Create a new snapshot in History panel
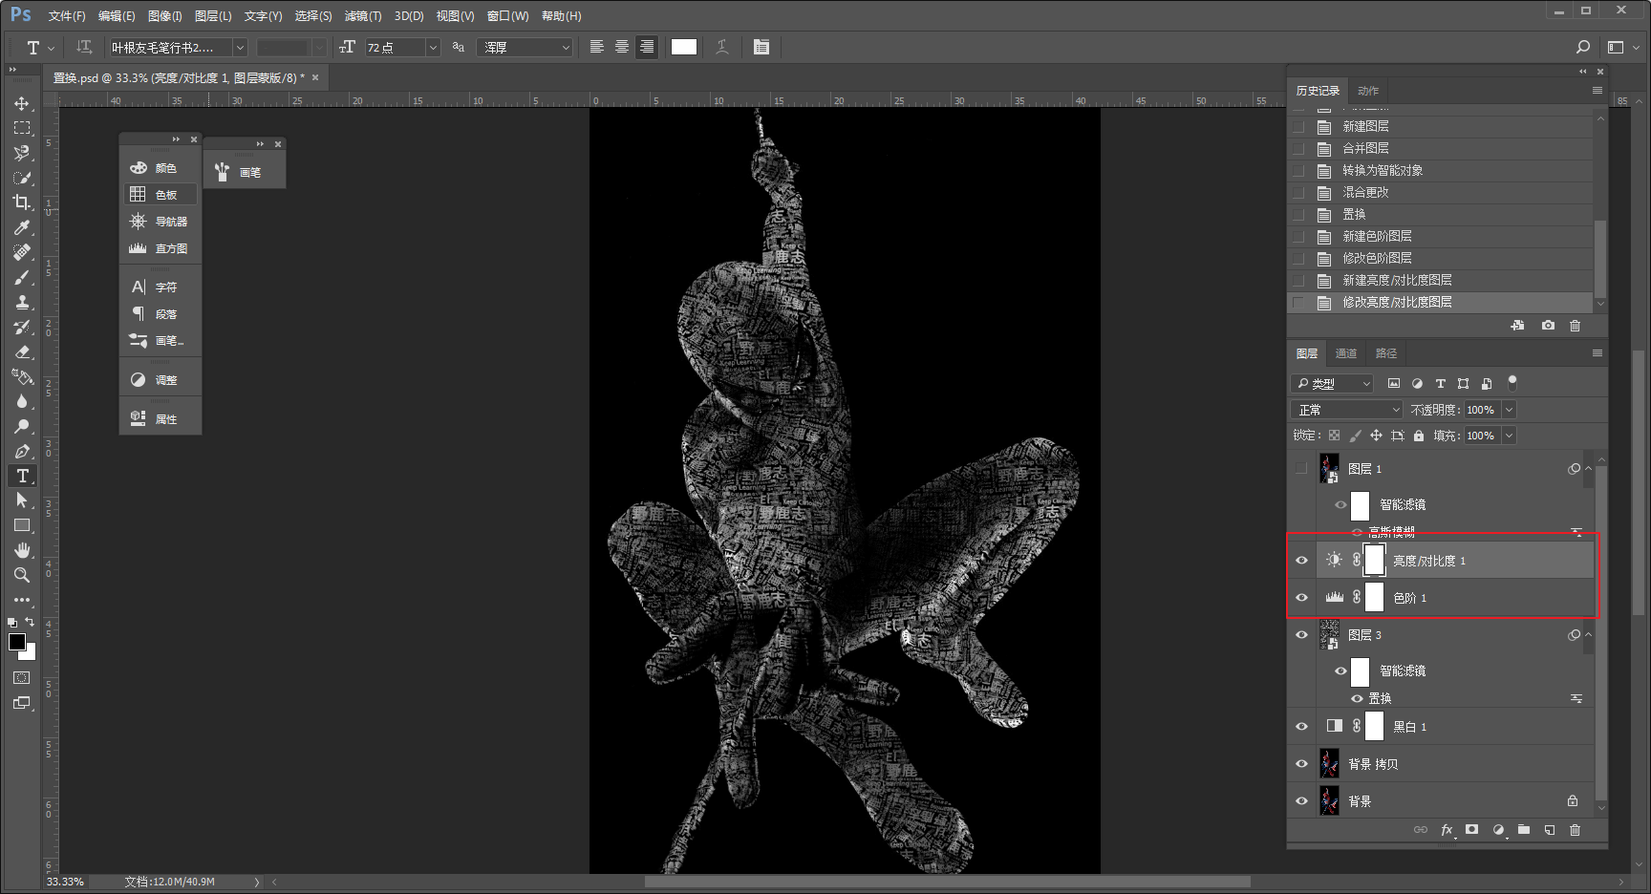The image size is (1651, 894). point(1548,326)
